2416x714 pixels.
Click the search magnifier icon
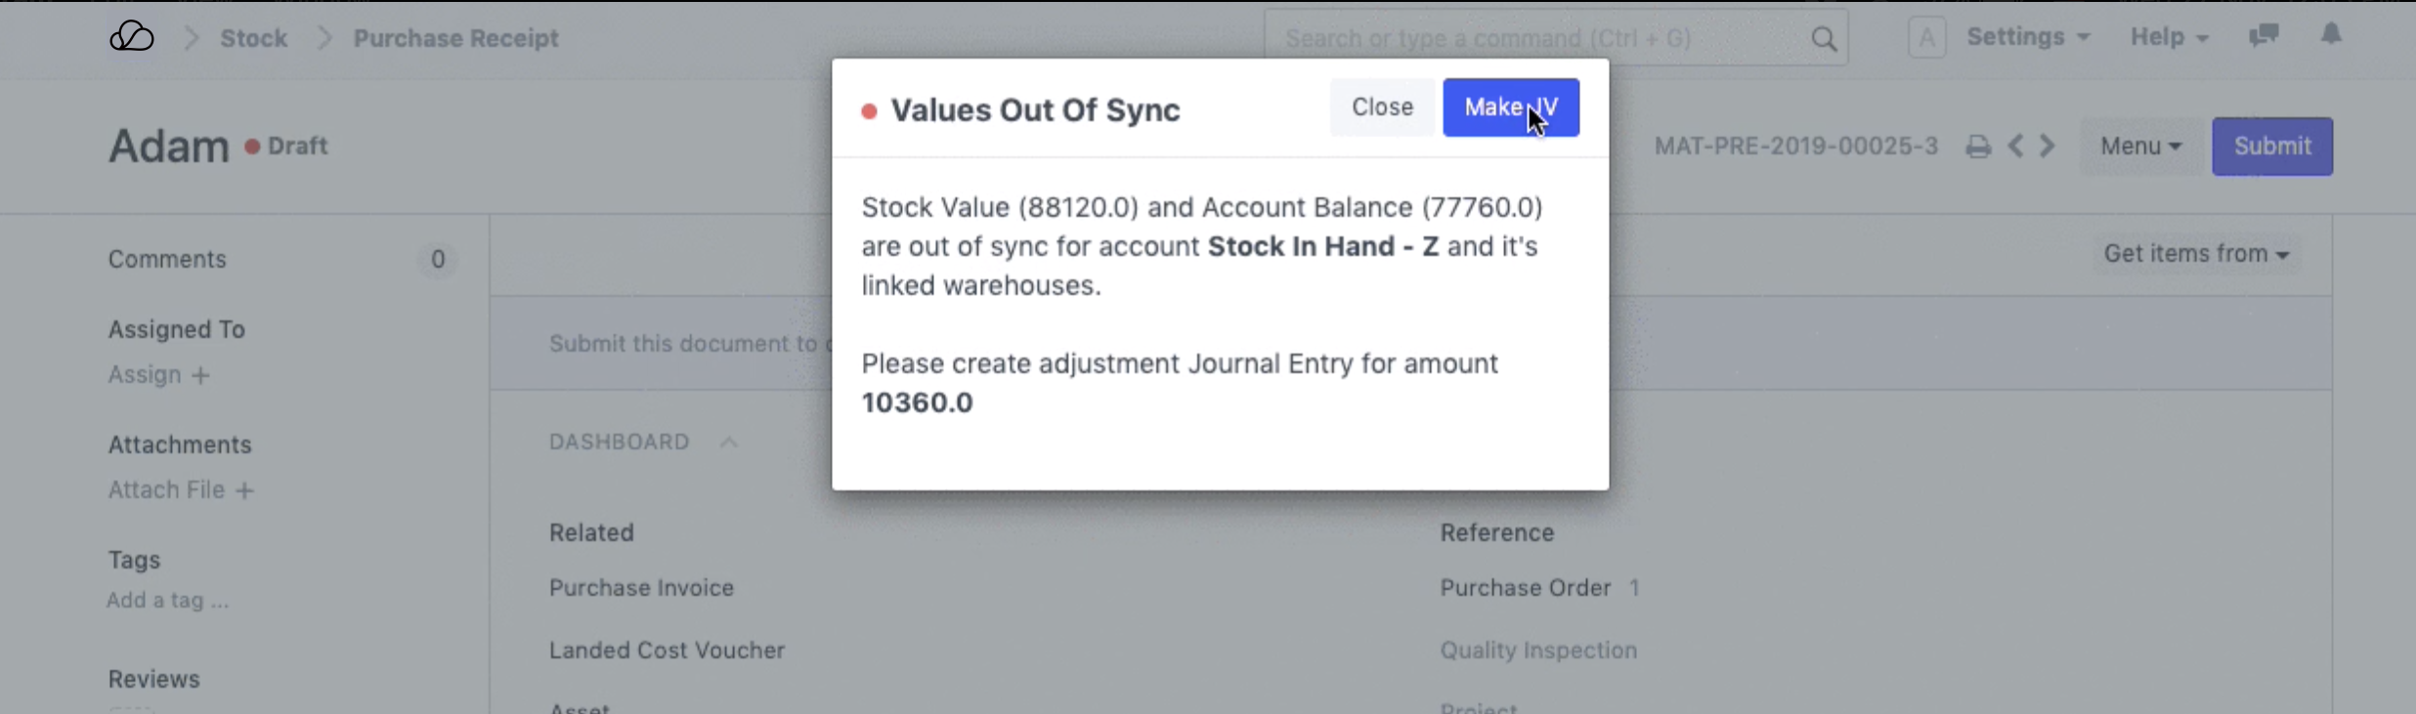coord(1824,39)
